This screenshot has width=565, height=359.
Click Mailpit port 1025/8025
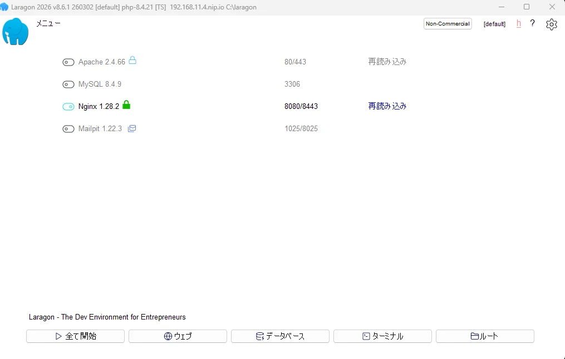(301, 129)
